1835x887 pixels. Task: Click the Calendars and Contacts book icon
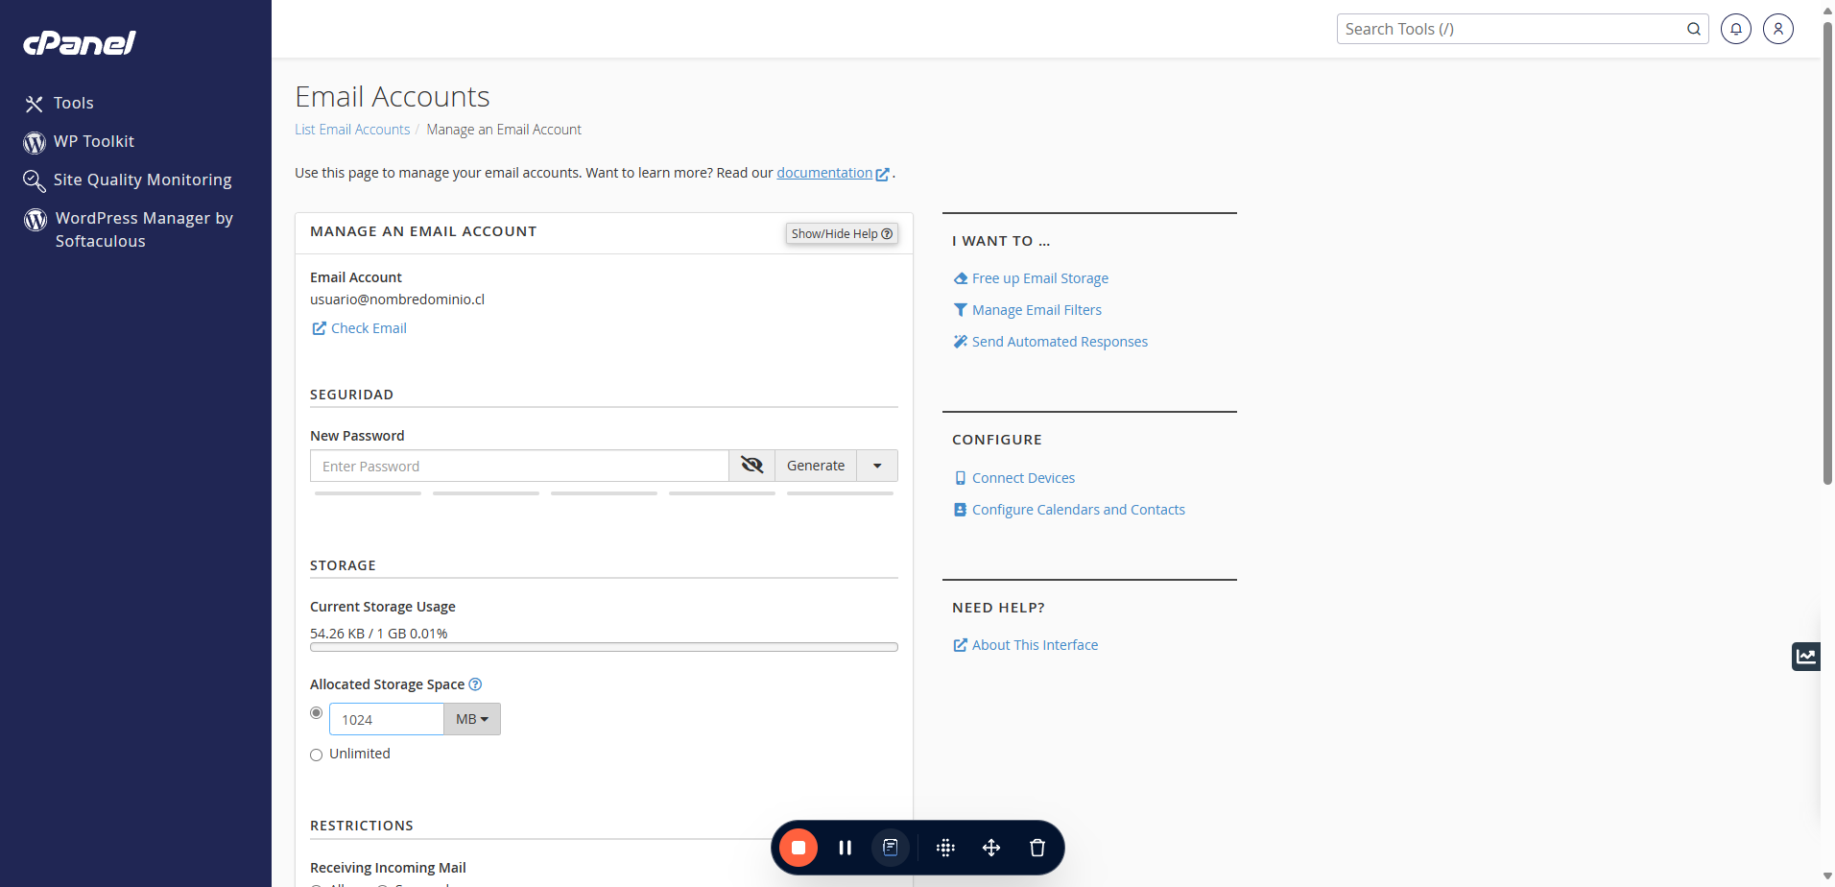pos(960,510)
